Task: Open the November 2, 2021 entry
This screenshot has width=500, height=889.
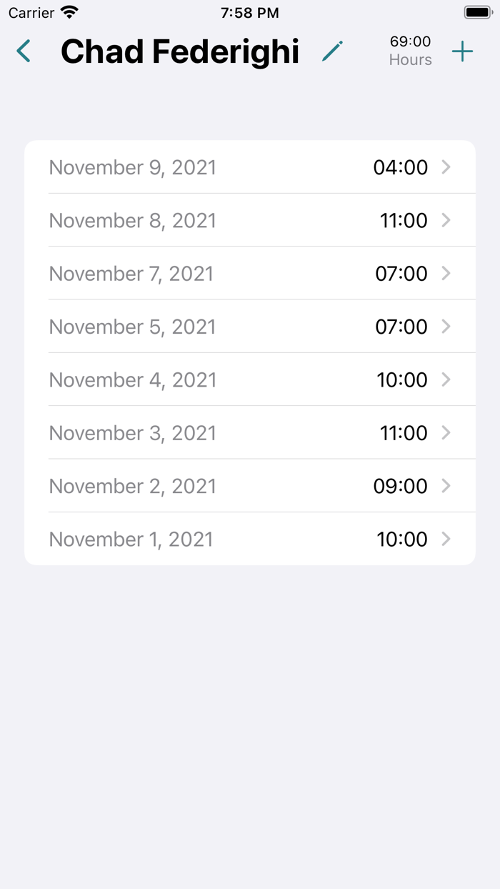Action: [x=250, y=485]
